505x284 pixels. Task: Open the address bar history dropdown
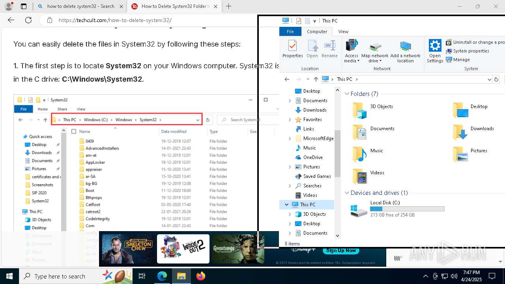coord(490,79)
